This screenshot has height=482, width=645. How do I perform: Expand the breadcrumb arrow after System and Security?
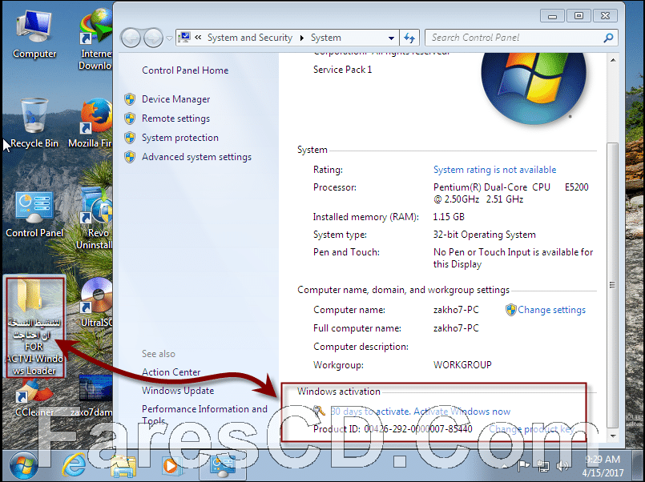(x=302, y=38)
